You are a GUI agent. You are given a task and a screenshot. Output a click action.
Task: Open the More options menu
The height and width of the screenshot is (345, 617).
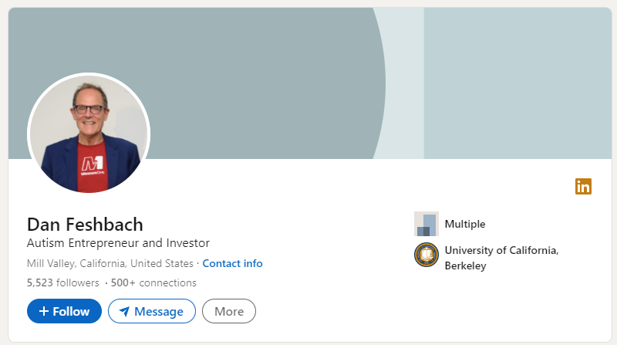229,311
